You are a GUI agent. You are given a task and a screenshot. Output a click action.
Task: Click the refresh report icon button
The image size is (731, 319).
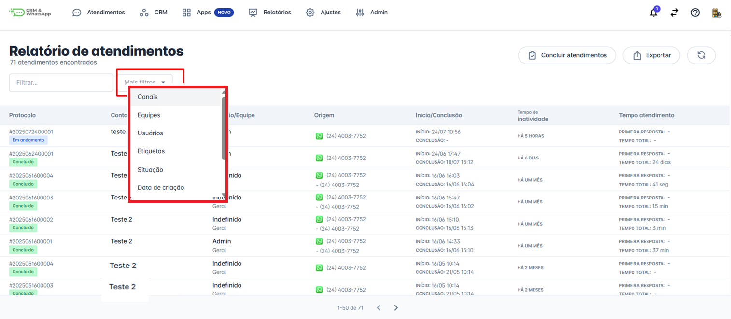(701, 55)
